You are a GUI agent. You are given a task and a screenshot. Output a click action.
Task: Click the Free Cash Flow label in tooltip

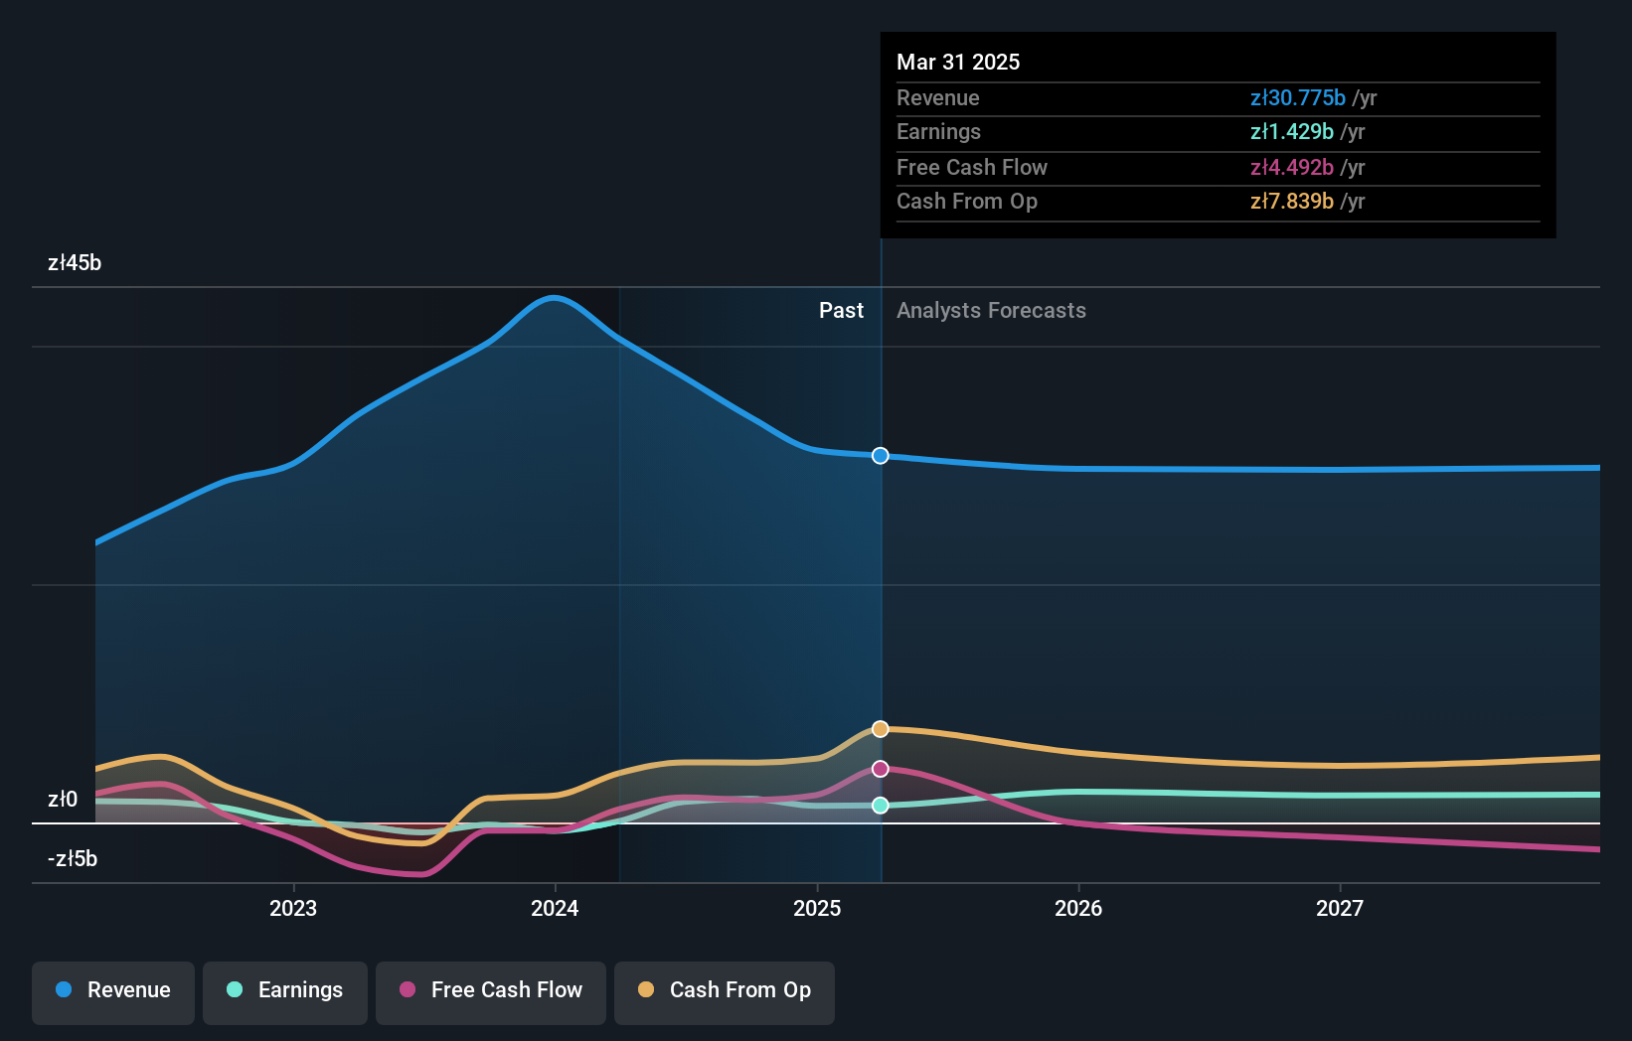tap(971, 167)
